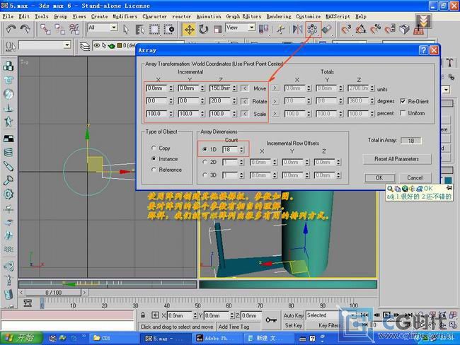Click the Incremental Move Z field
460x345 pixels.
click(x=220, y=88)
